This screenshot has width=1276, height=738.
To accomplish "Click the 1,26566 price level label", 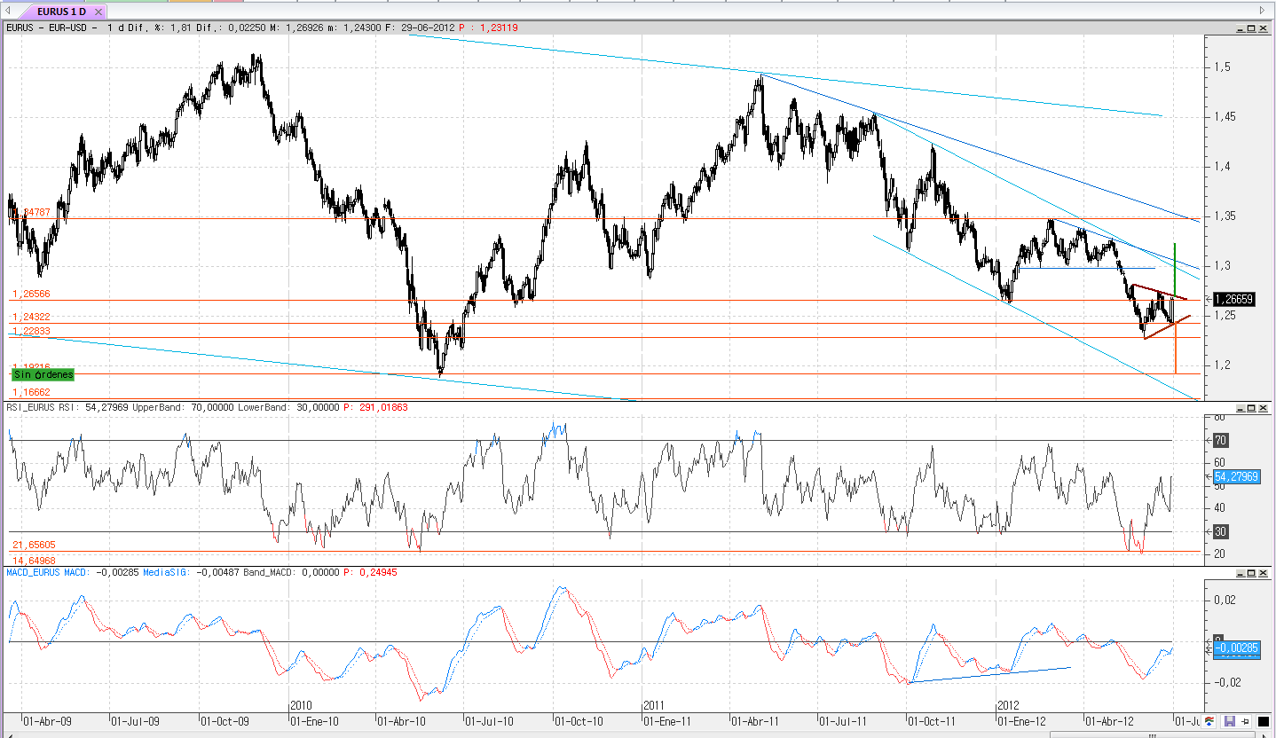I will 30,294.
